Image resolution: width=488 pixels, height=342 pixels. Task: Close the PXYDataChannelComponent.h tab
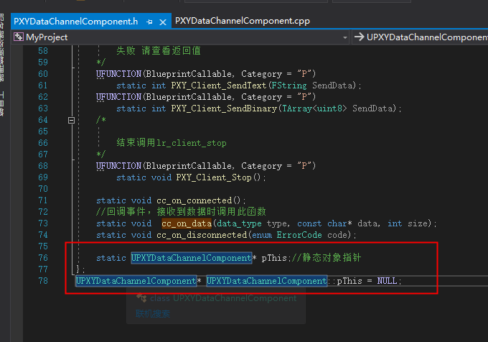click(162, 22)
